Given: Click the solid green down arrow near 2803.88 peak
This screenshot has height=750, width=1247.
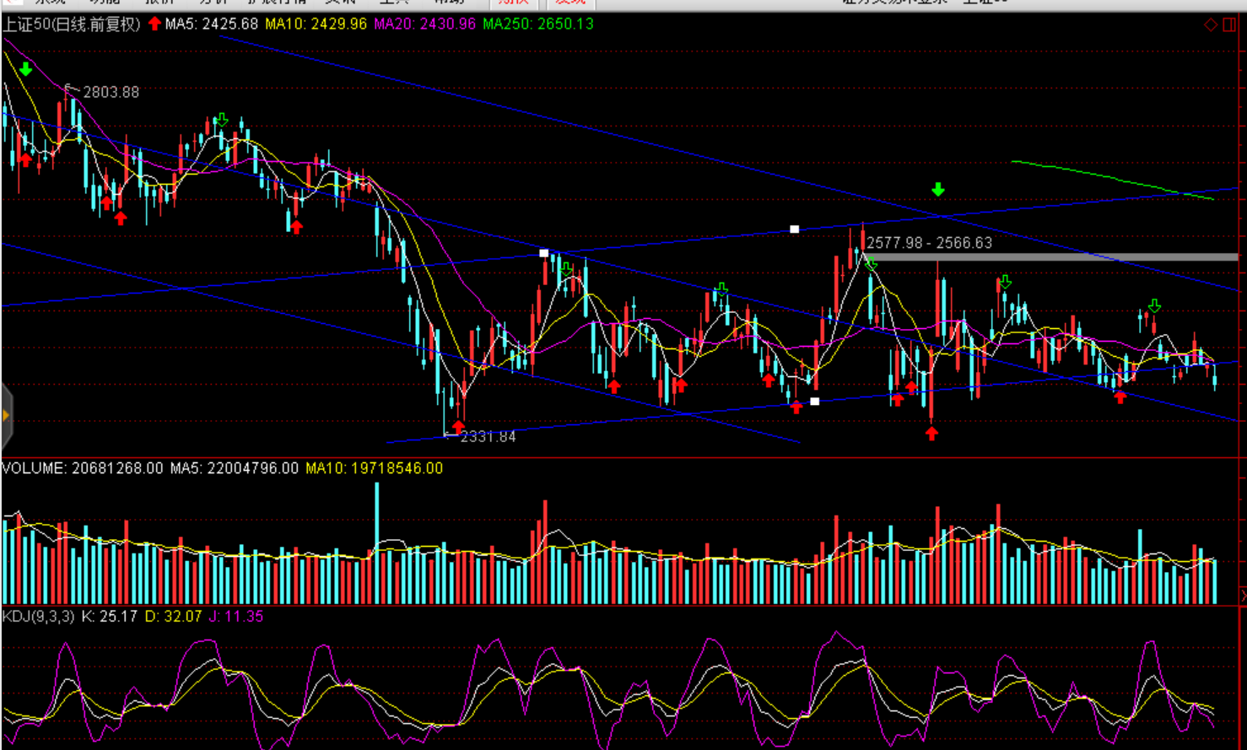Looking at the screenshot, I should (x=26, y=69).
